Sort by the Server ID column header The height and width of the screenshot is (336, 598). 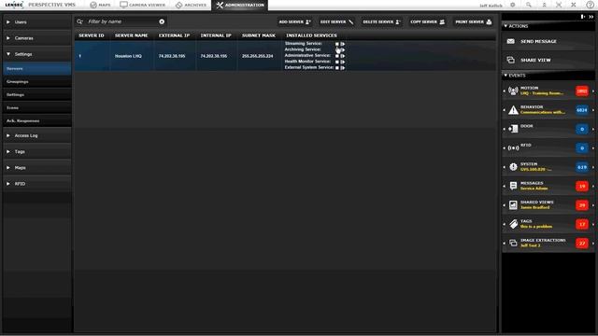click(92, 35)
